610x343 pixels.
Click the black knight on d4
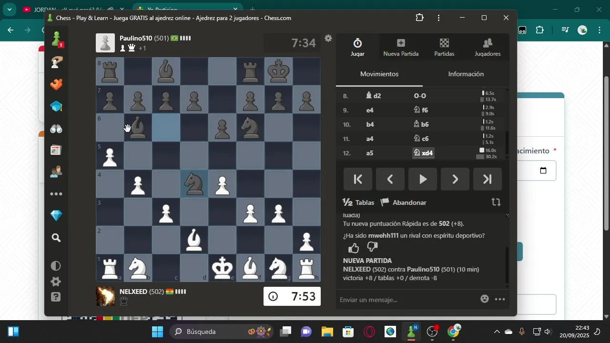coord(194,183)
